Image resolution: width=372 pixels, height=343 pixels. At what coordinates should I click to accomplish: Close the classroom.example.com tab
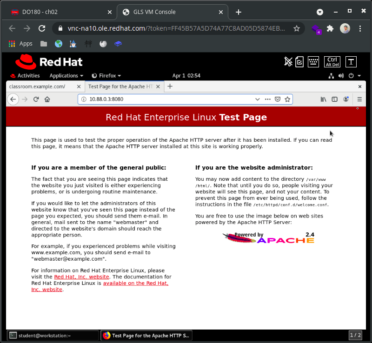coord(79,86)
